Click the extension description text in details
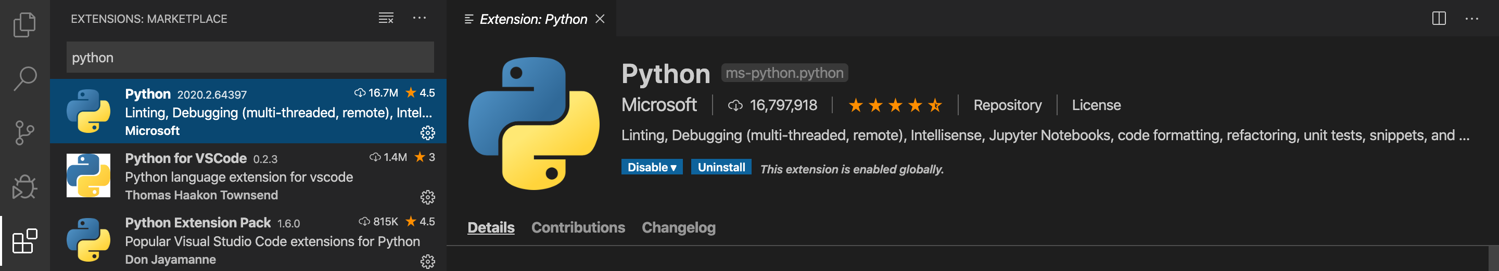 1045,135
